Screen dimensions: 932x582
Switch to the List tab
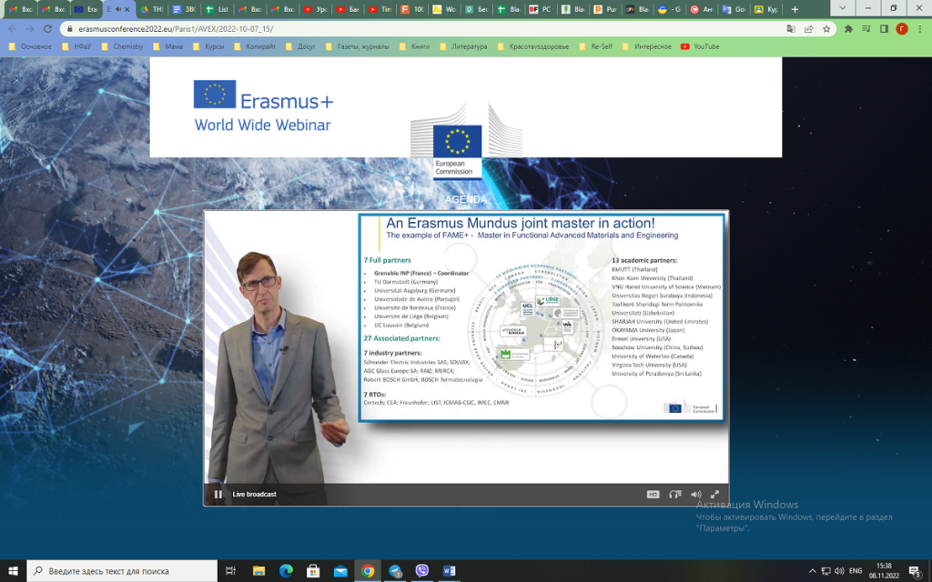coord(217,9)
